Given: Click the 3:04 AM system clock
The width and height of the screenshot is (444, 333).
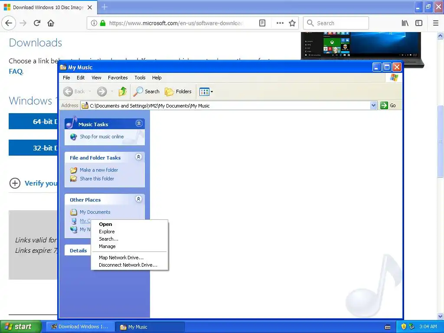Looking at the screenshot, I should (428, 326).
